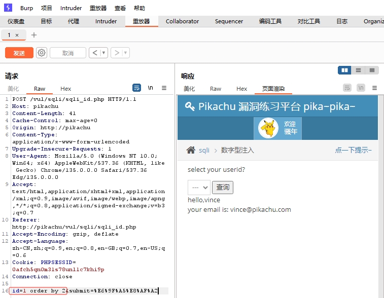Switch to the 编码工具 decoder tab

270,21
